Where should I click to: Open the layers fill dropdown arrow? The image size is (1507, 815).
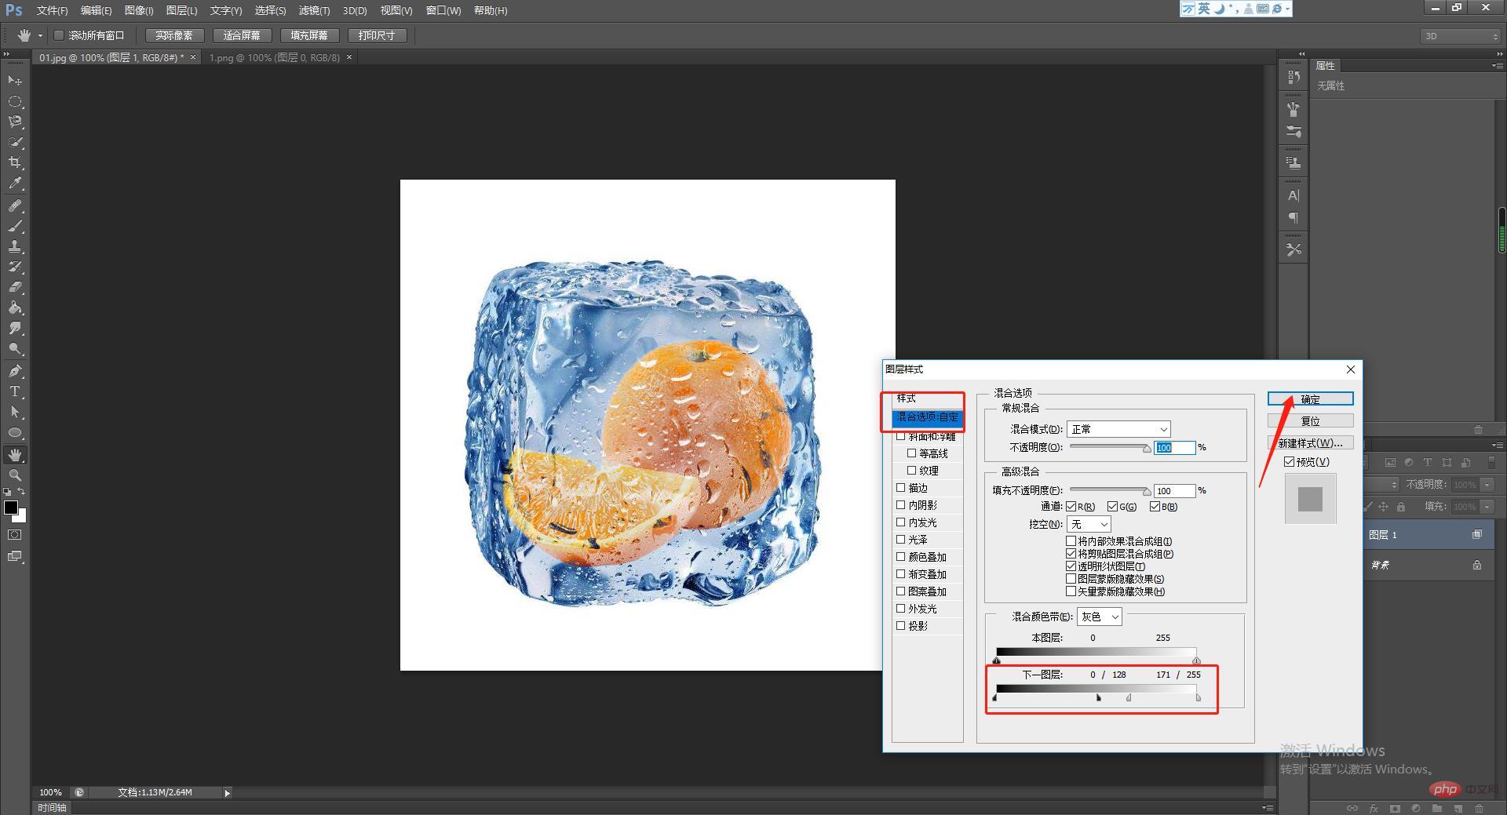tap(1487, 507)
